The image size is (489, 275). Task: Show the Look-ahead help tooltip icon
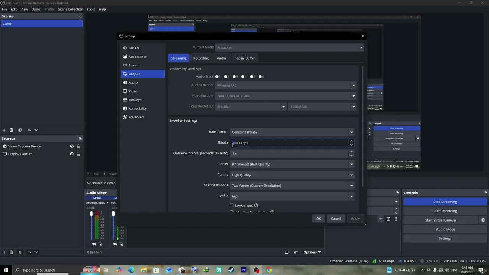coord(256,205)
